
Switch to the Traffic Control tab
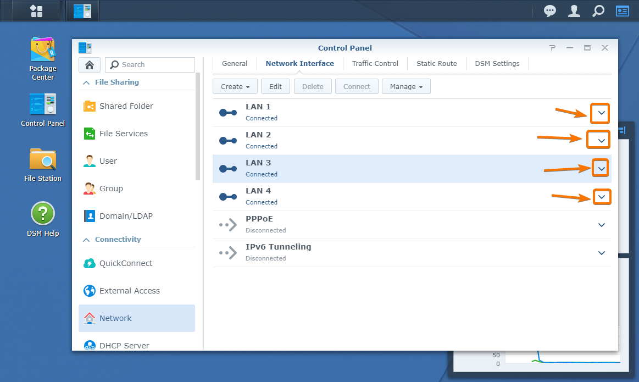[x=375, y=64]
